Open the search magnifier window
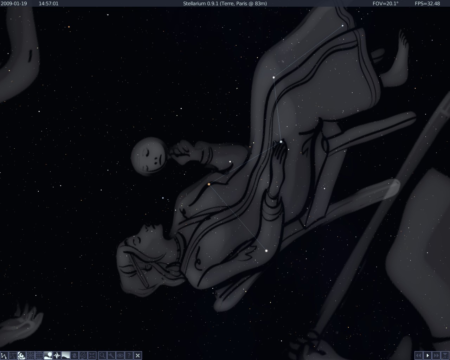This screenshot has height=360, width=450. [102, 355]
